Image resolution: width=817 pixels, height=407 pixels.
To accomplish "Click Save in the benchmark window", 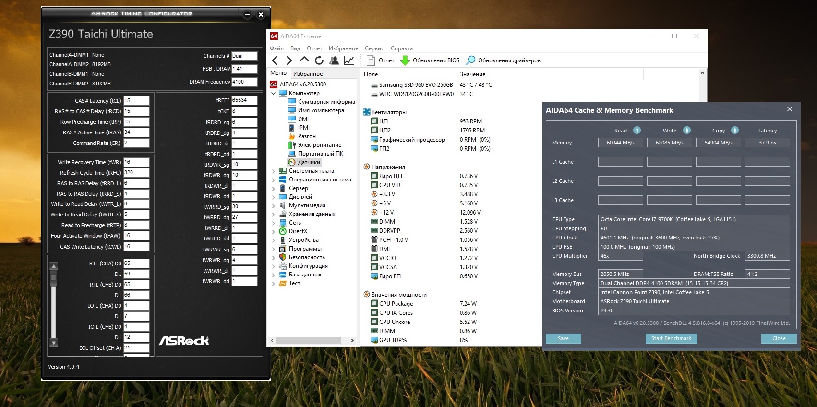I will click(564, 338).
